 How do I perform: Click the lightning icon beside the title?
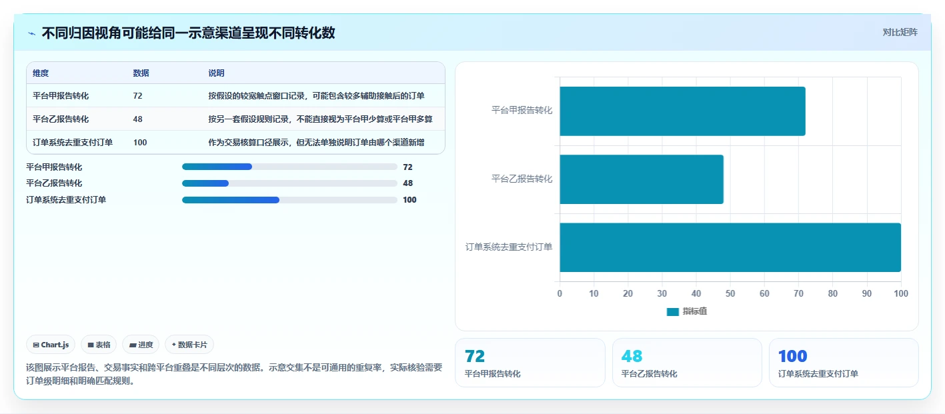click(x=31, y=33)
